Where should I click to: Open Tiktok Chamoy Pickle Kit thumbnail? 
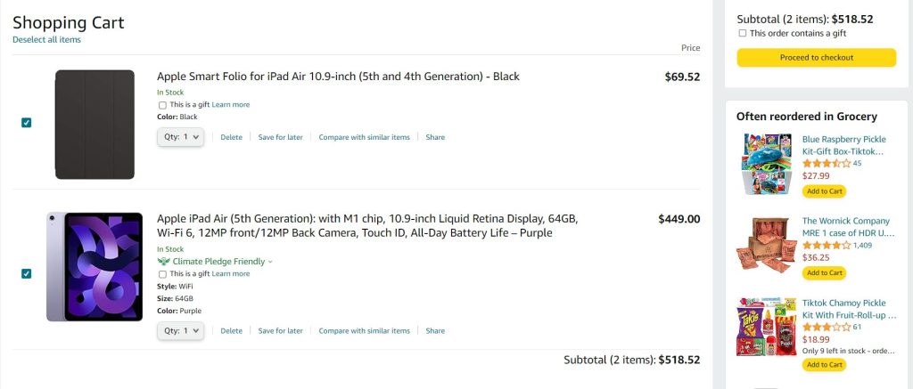click(x=767, y=327)
